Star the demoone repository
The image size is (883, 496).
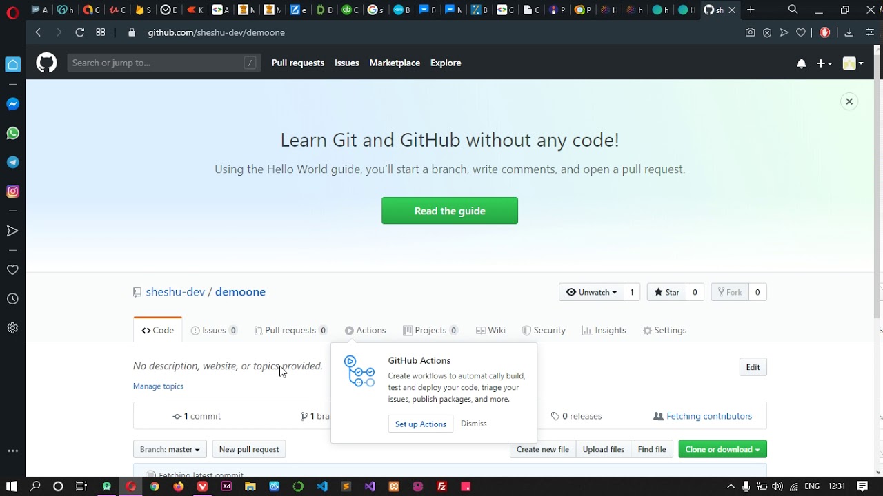pyautogui.click(x=666, y=292)
